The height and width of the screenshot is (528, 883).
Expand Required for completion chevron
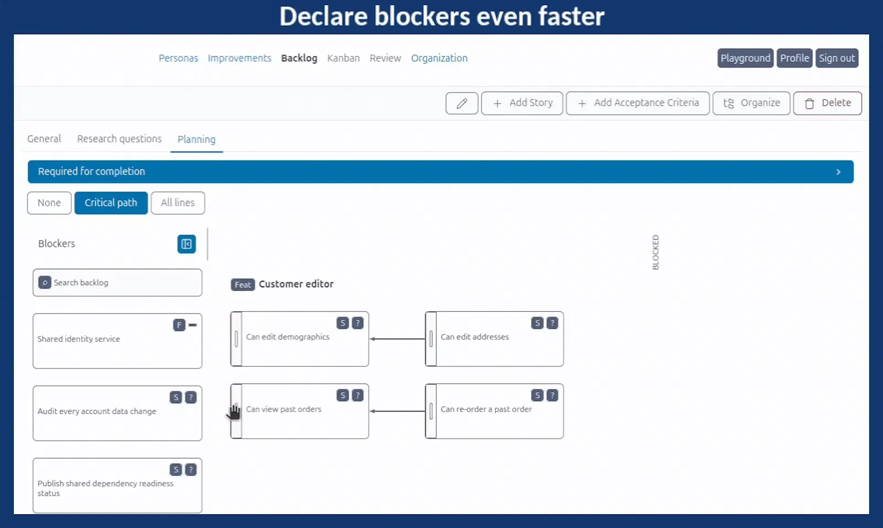[838, 172]
